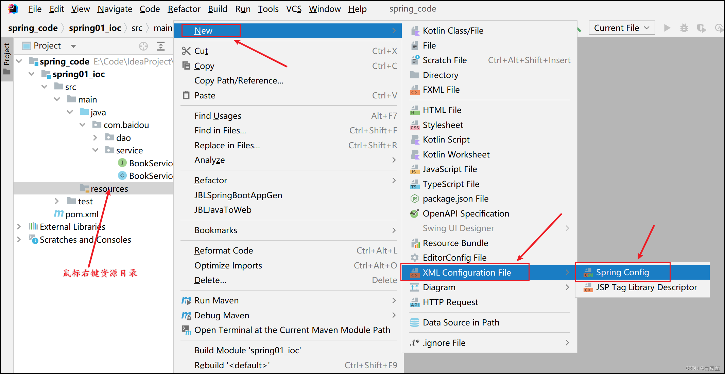Select HTTP Request in New submenu

[450, 302]
